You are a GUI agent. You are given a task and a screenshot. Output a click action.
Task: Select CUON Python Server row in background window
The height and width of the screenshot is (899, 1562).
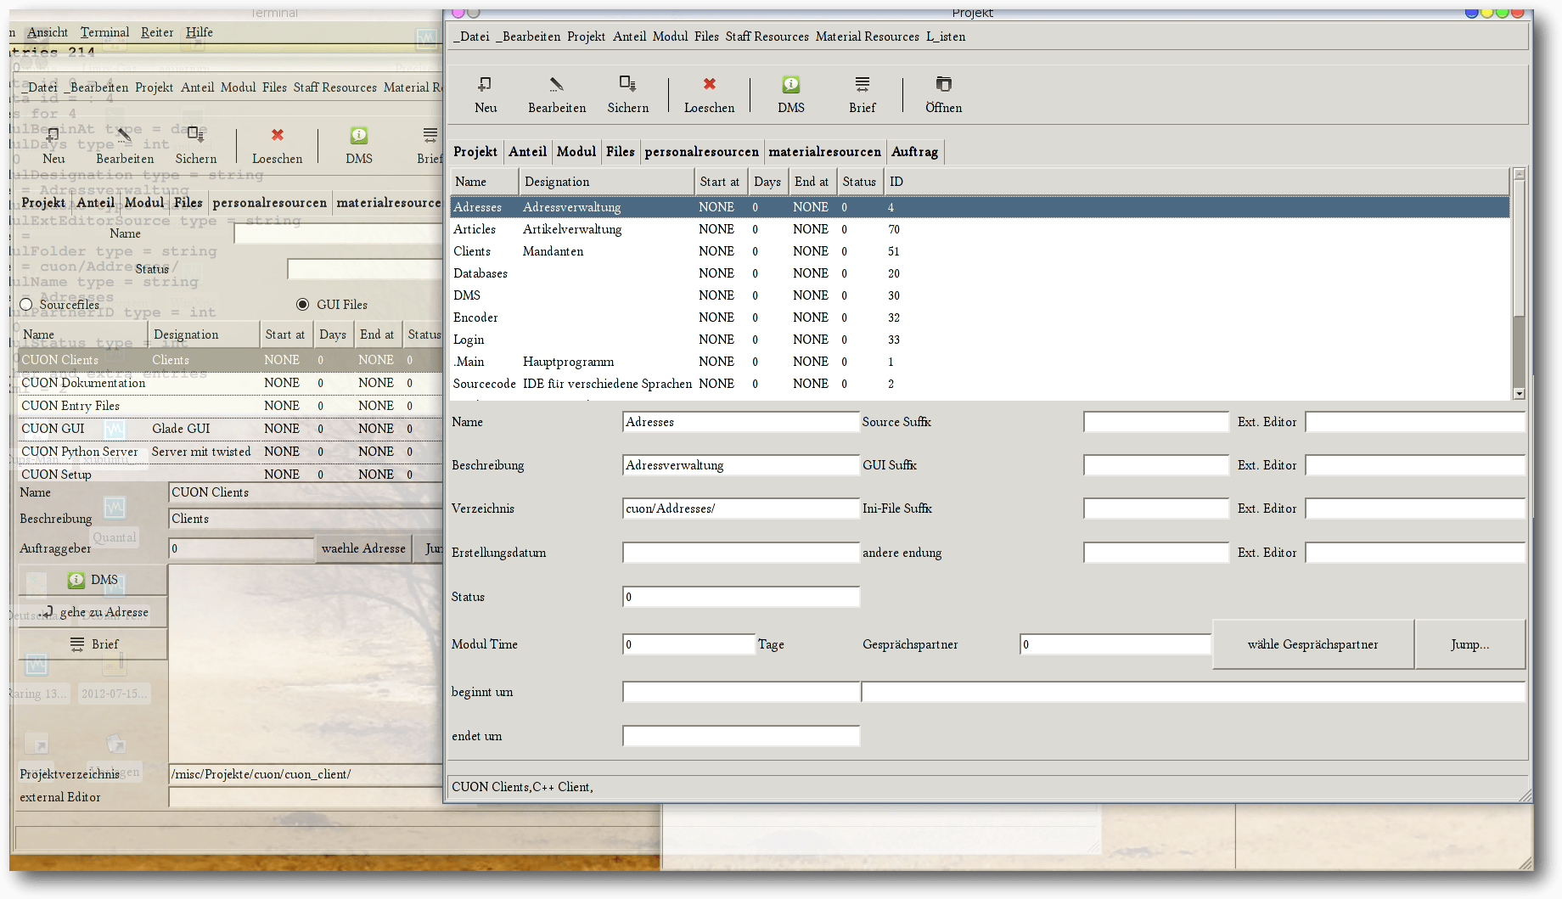pyautogui.click(x=230, y=452)
